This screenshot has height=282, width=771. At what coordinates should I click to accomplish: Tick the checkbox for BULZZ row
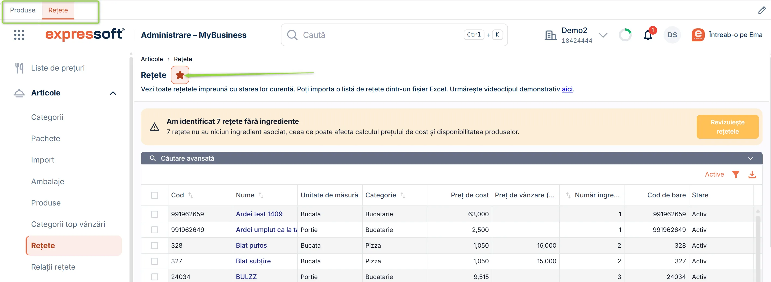point(154,277)
